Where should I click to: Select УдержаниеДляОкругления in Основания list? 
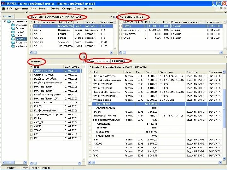point(55,115)
